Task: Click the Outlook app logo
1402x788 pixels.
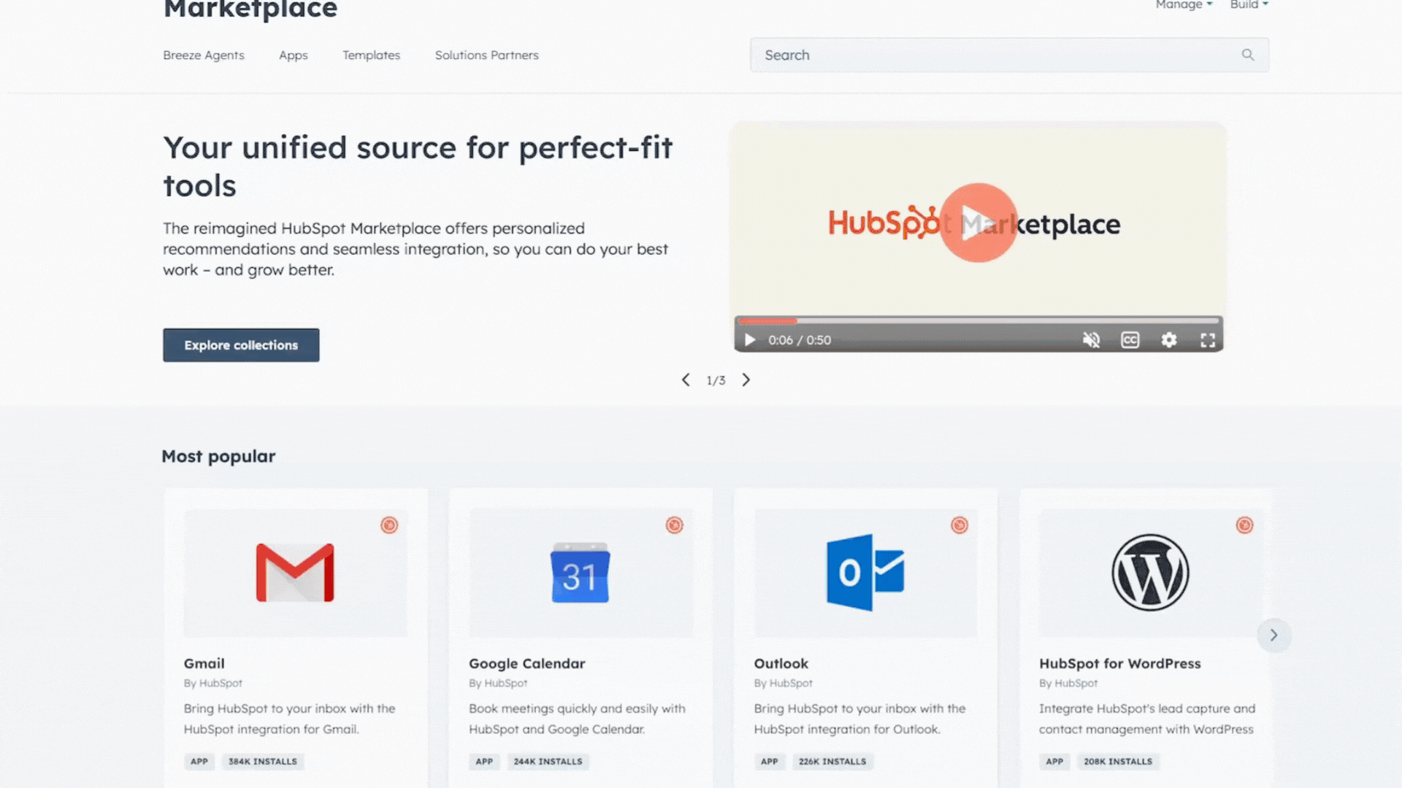Action: [865, 573]
